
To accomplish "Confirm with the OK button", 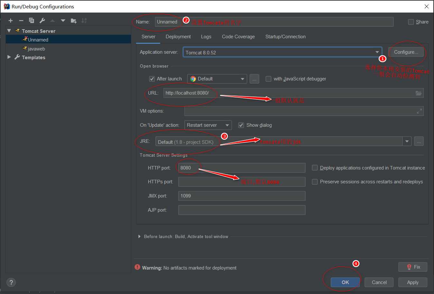I will pyautogui.click(x=345, y=282).
